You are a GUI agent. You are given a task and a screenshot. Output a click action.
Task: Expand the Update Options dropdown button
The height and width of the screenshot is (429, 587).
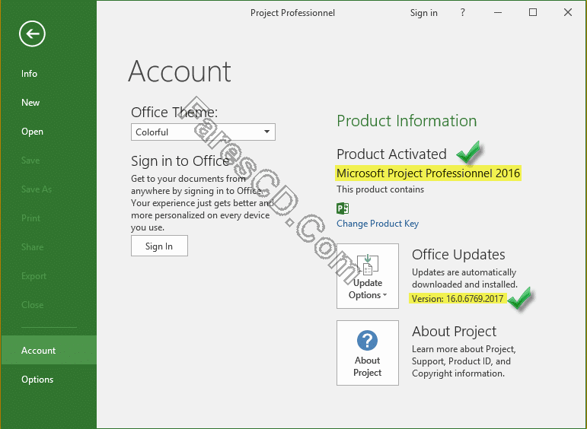coord(367,276)
